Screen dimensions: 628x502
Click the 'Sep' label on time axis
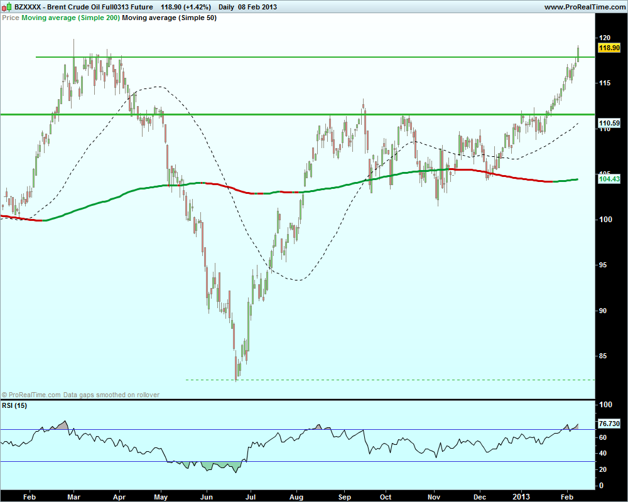tap(344, 497)
